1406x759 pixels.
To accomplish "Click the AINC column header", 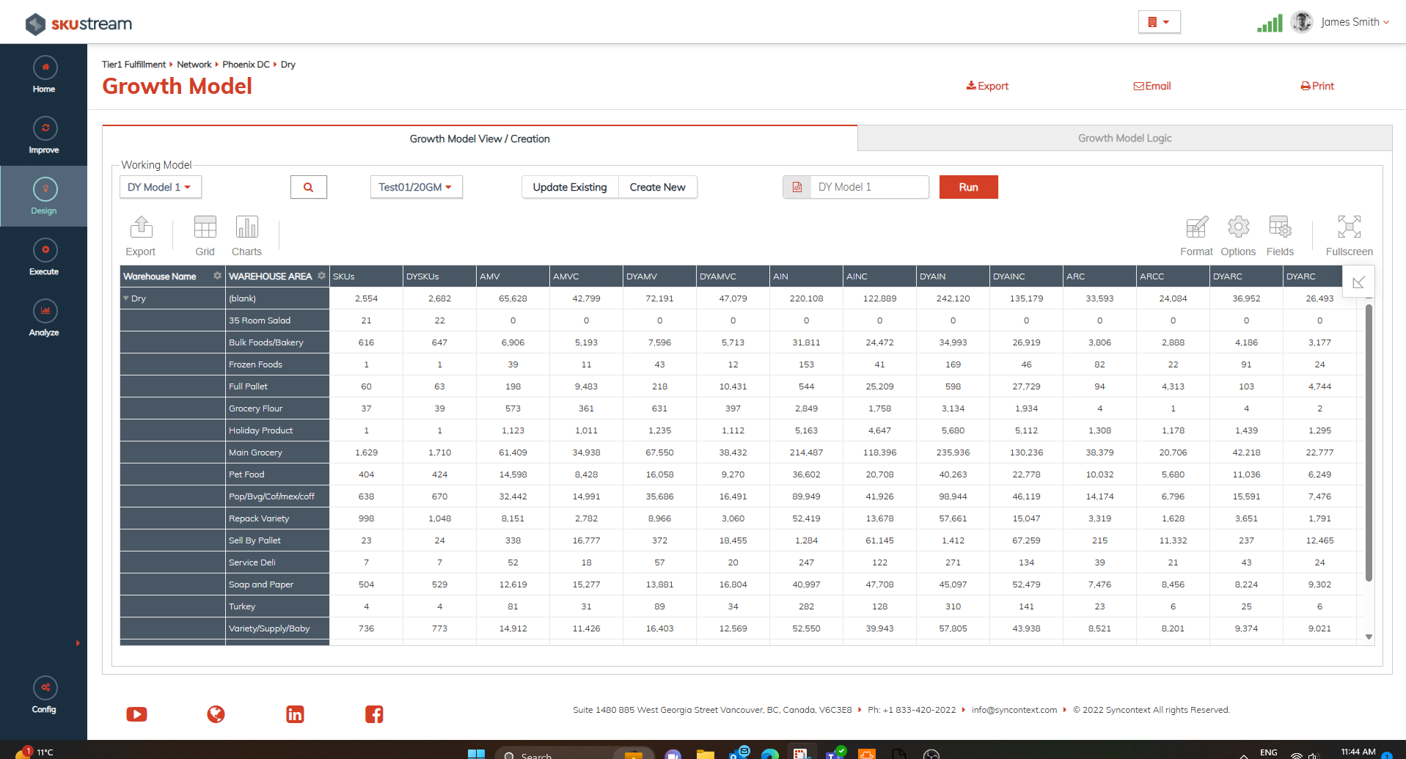I will point(879,276).
